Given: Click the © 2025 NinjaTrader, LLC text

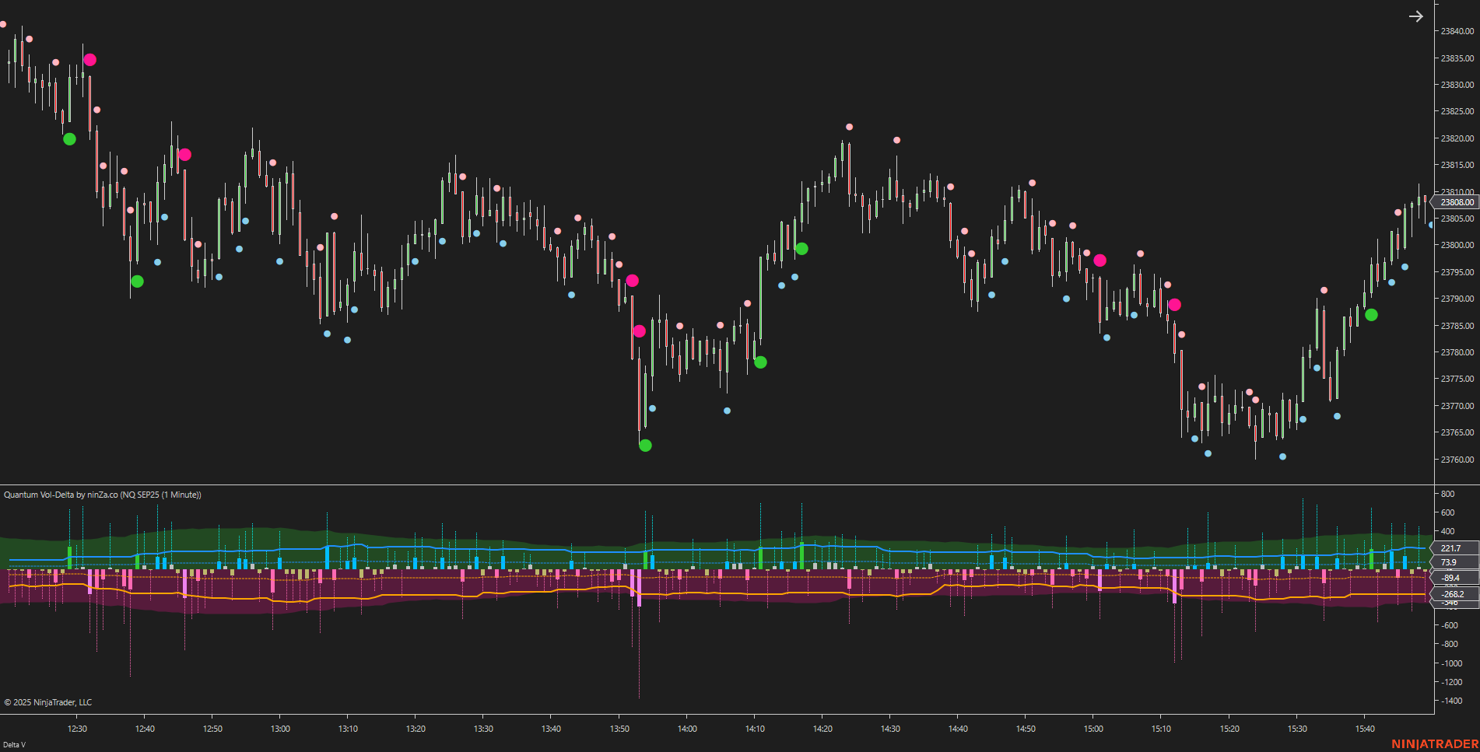Looking at the screenshot, I should click(x=47, y=702).
